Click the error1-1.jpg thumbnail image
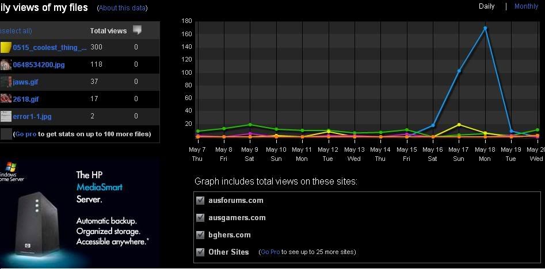 tap(6, 116)
